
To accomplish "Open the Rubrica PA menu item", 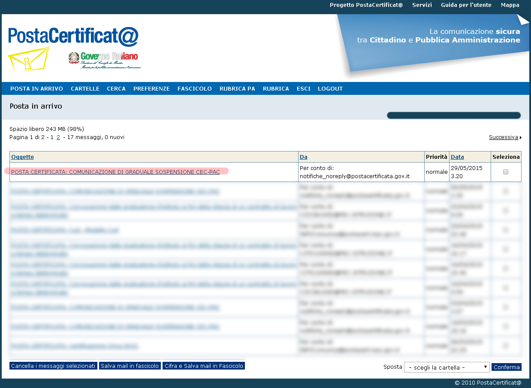I will 237,89.
